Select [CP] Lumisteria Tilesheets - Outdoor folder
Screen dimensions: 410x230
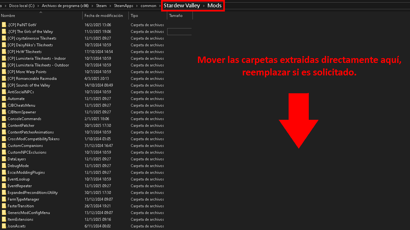pyautogui.click(x=38, y=65)
